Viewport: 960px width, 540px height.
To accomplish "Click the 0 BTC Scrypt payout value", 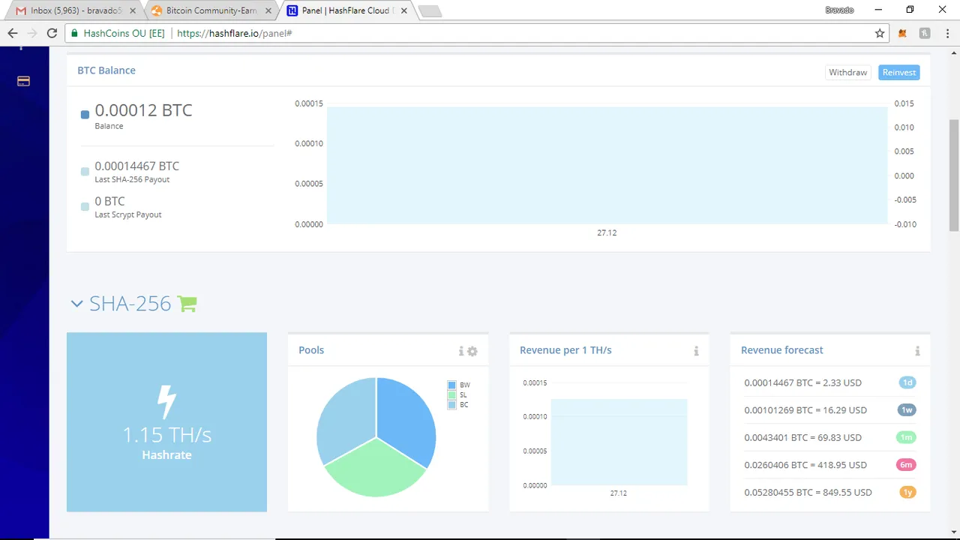I will 109,202.
